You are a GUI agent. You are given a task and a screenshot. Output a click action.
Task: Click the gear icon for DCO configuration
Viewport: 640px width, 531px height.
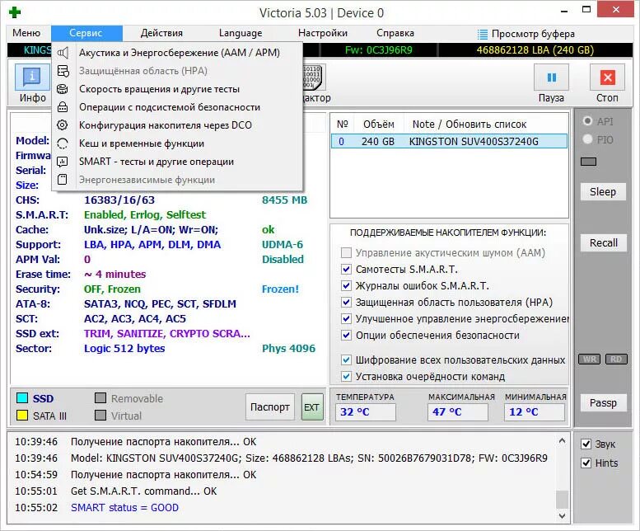click(x=63, y=125)
